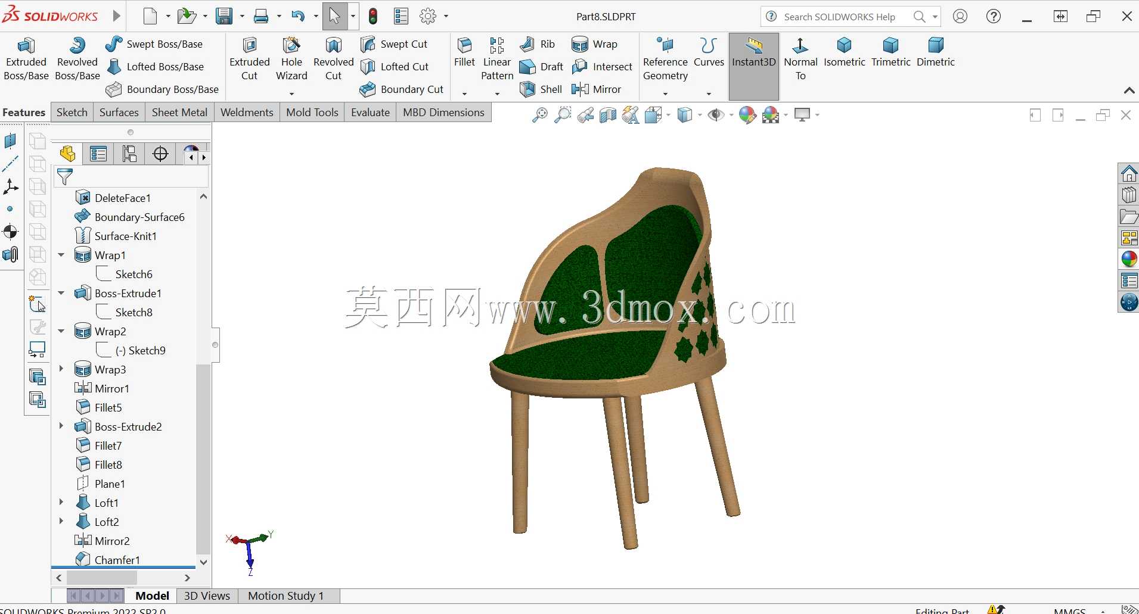Choose the Lofted Cut tool
Screen dimensions: 1139x614
pyautogui.click(x=395, y=67)
